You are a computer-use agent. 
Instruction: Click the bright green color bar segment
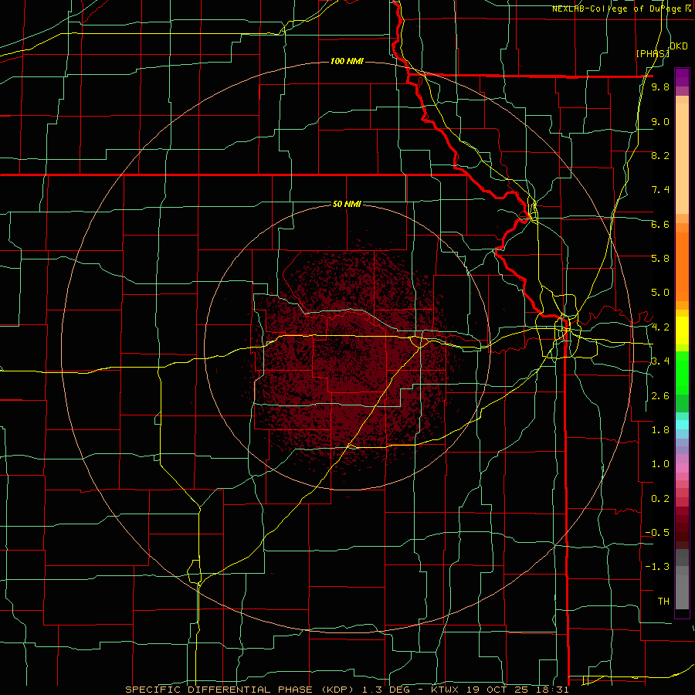click(682, 374)
